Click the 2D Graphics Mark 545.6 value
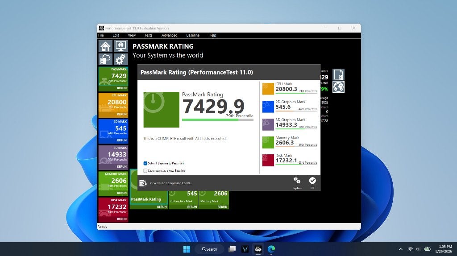The width and height of the screenshot is (457, 256). pos(283,107)
